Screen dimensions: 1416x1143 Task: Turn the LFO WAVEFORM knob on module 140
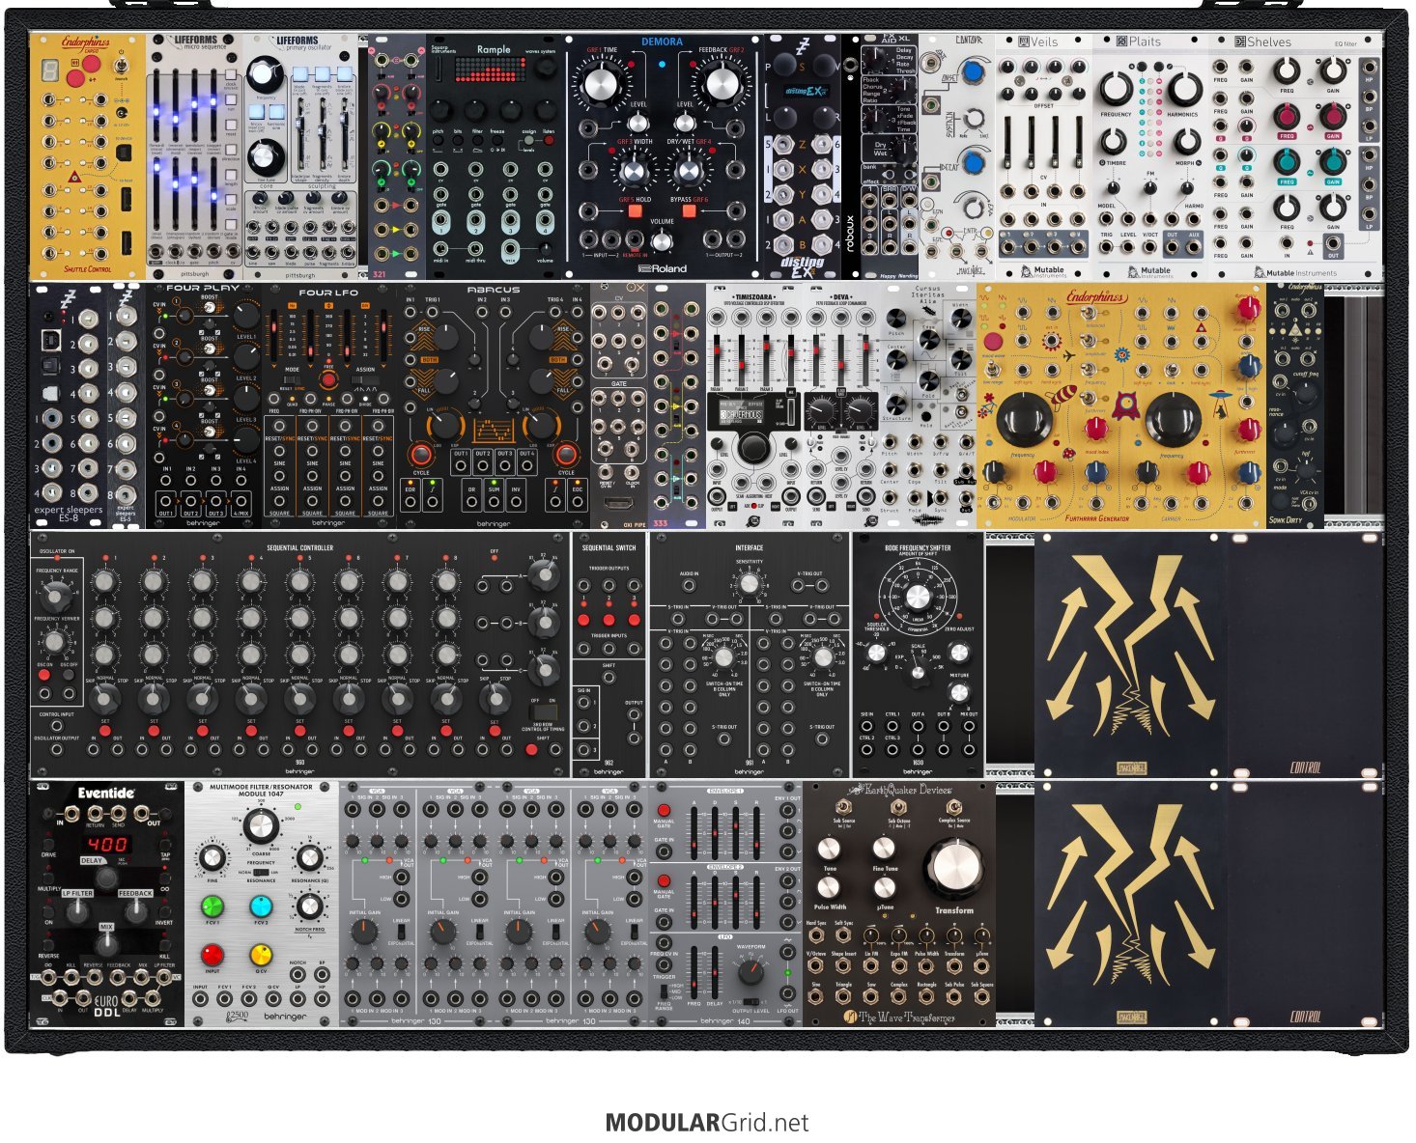click(750, 974)
